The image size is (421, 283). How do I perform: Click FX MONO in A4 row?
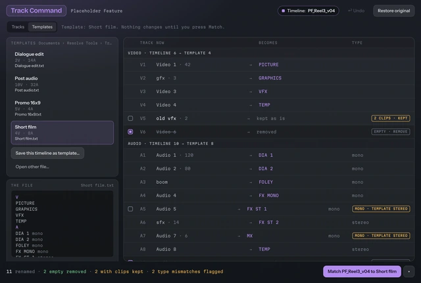pos(268,196)
